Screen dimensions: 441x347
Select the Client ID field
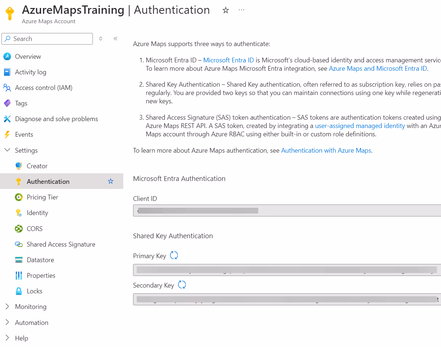click(x=287, y=211)
